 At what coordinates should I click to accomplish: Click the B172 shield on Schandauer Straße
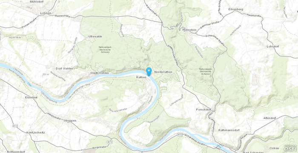coord(180,135)
